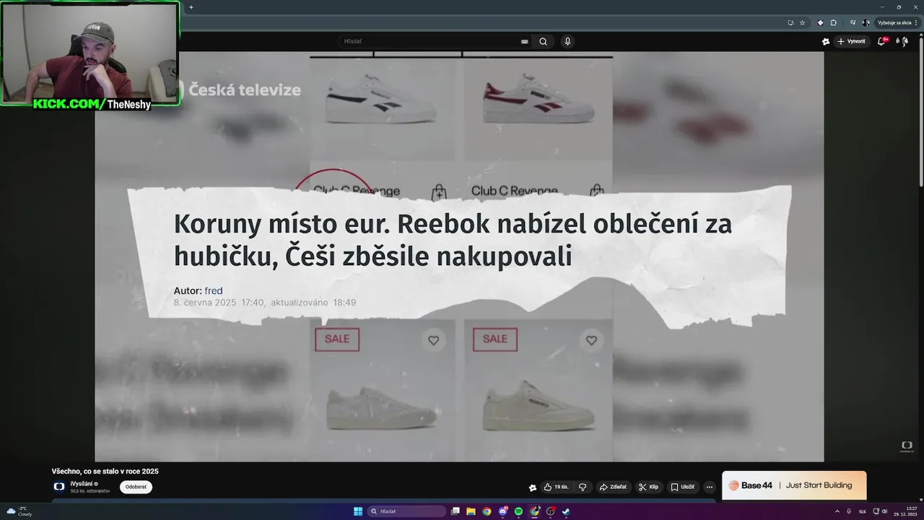Screen dimensions: 924x520
Task: Activate voice search microphone icon
Action: [x=567, y=41]
